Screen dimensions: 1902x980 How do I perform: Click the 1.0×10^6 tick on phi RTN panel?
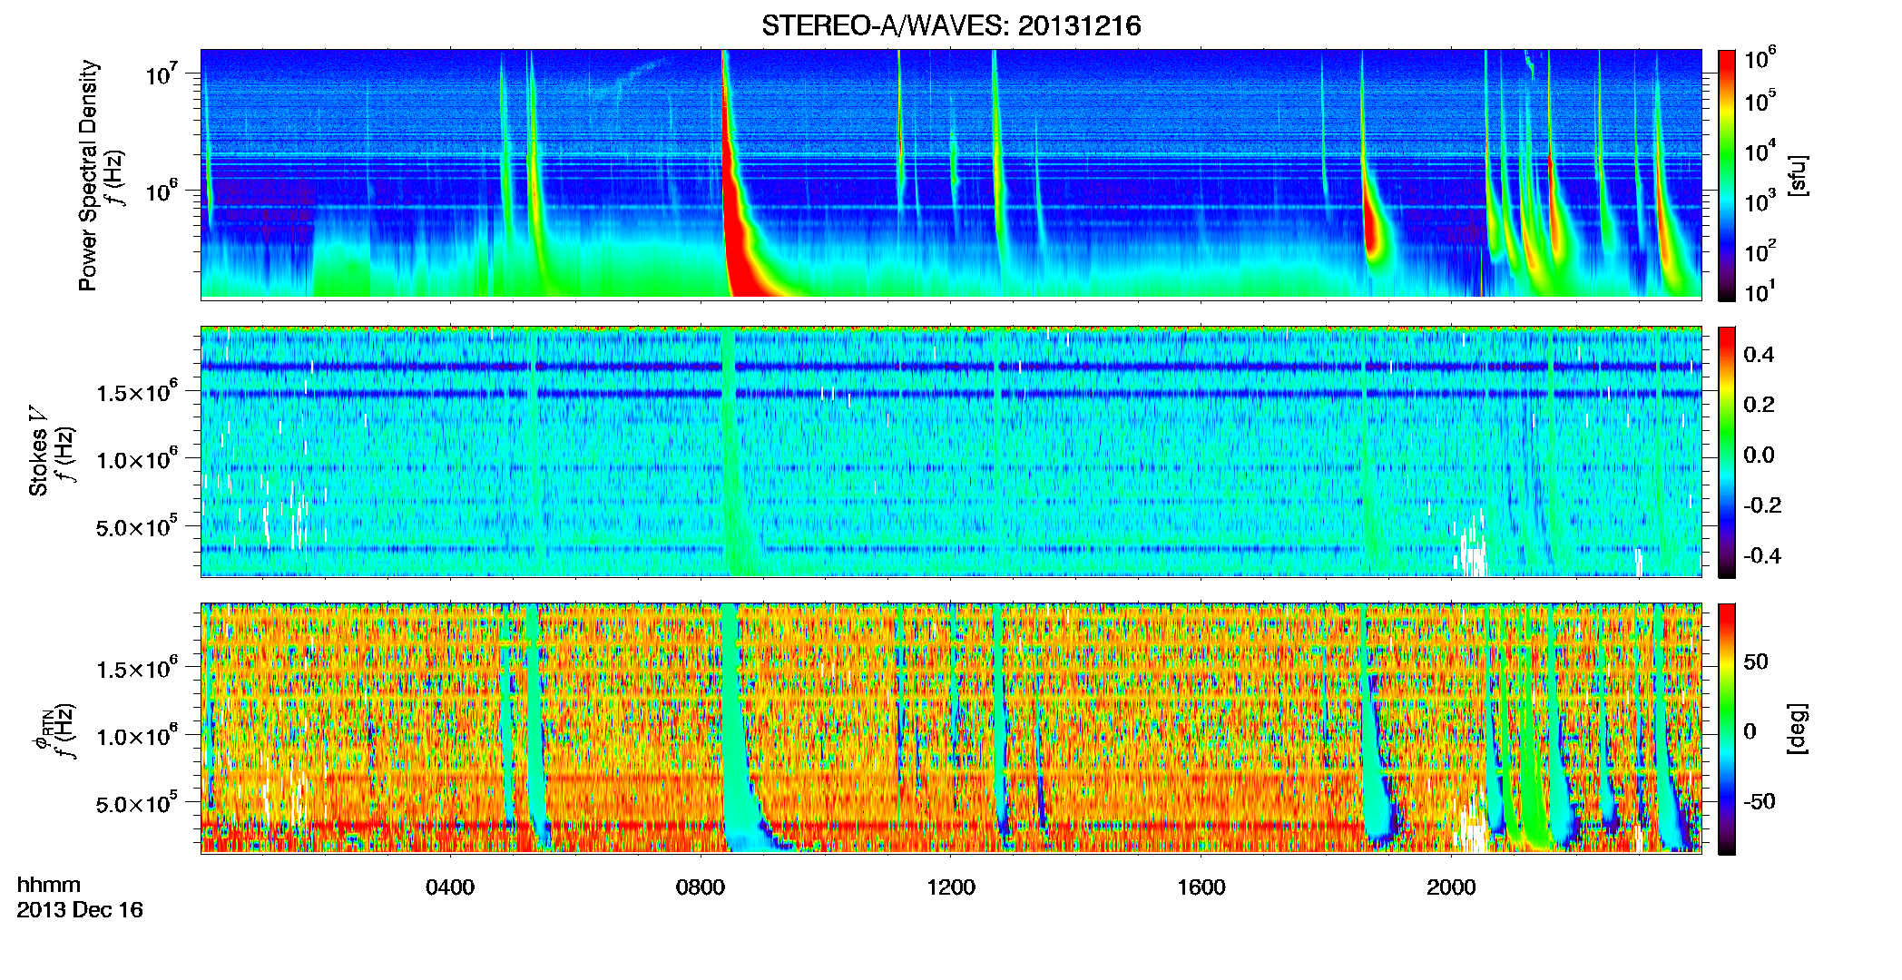coord(137,736)
